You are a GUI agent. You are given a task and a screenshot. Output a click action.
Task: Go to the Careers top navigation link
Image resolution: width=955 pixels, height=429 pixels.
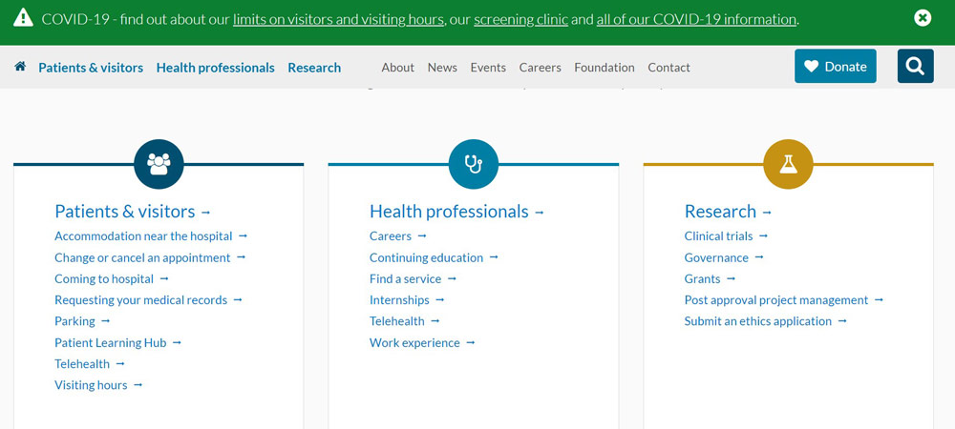coord(540,68)
